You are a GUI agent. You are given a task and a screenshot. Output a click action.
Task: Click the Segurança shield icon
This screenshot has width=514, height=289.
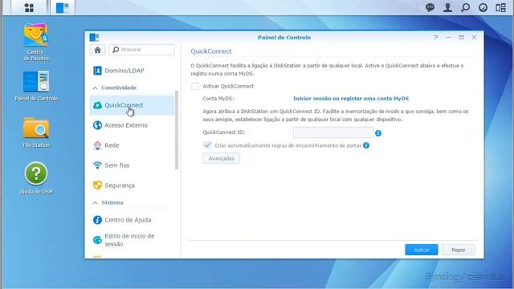coord(97,185)
